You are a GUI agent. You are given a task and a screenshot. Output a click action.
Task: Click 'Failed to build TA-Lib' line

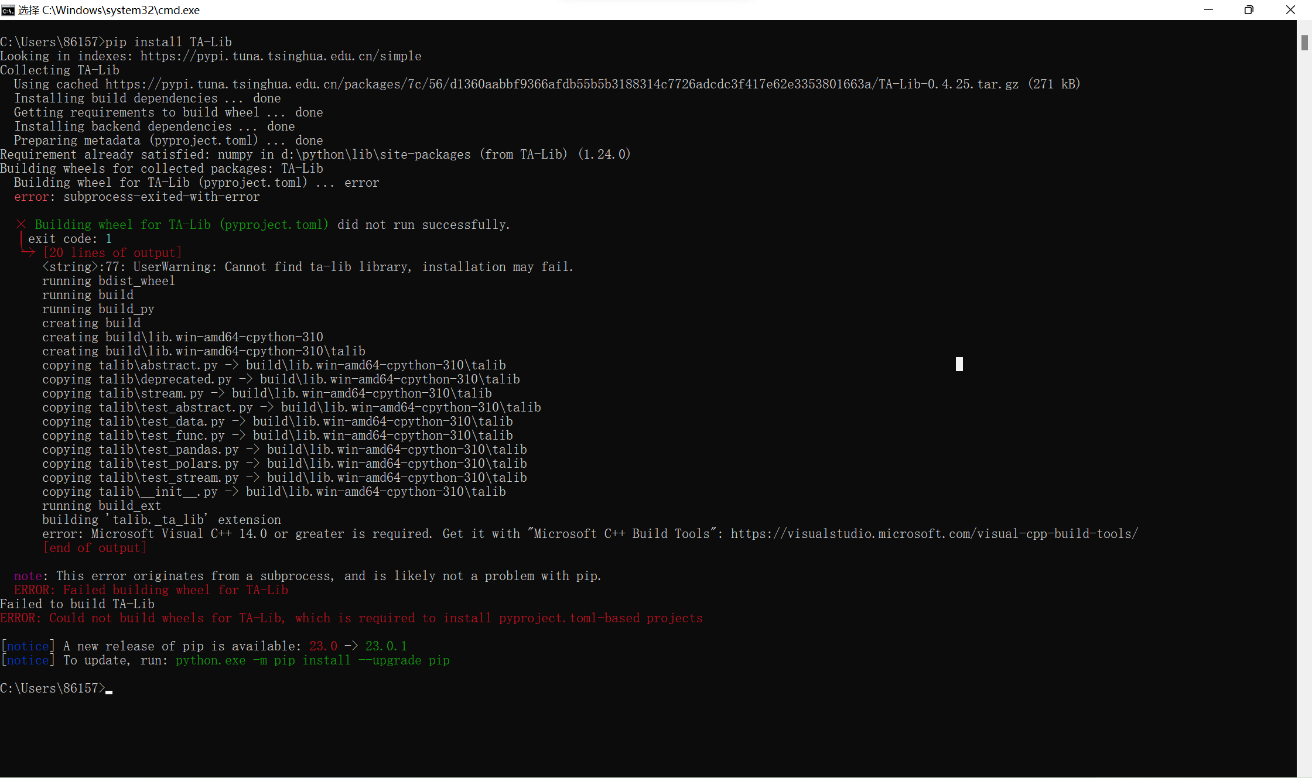click(x=77, y=604)
